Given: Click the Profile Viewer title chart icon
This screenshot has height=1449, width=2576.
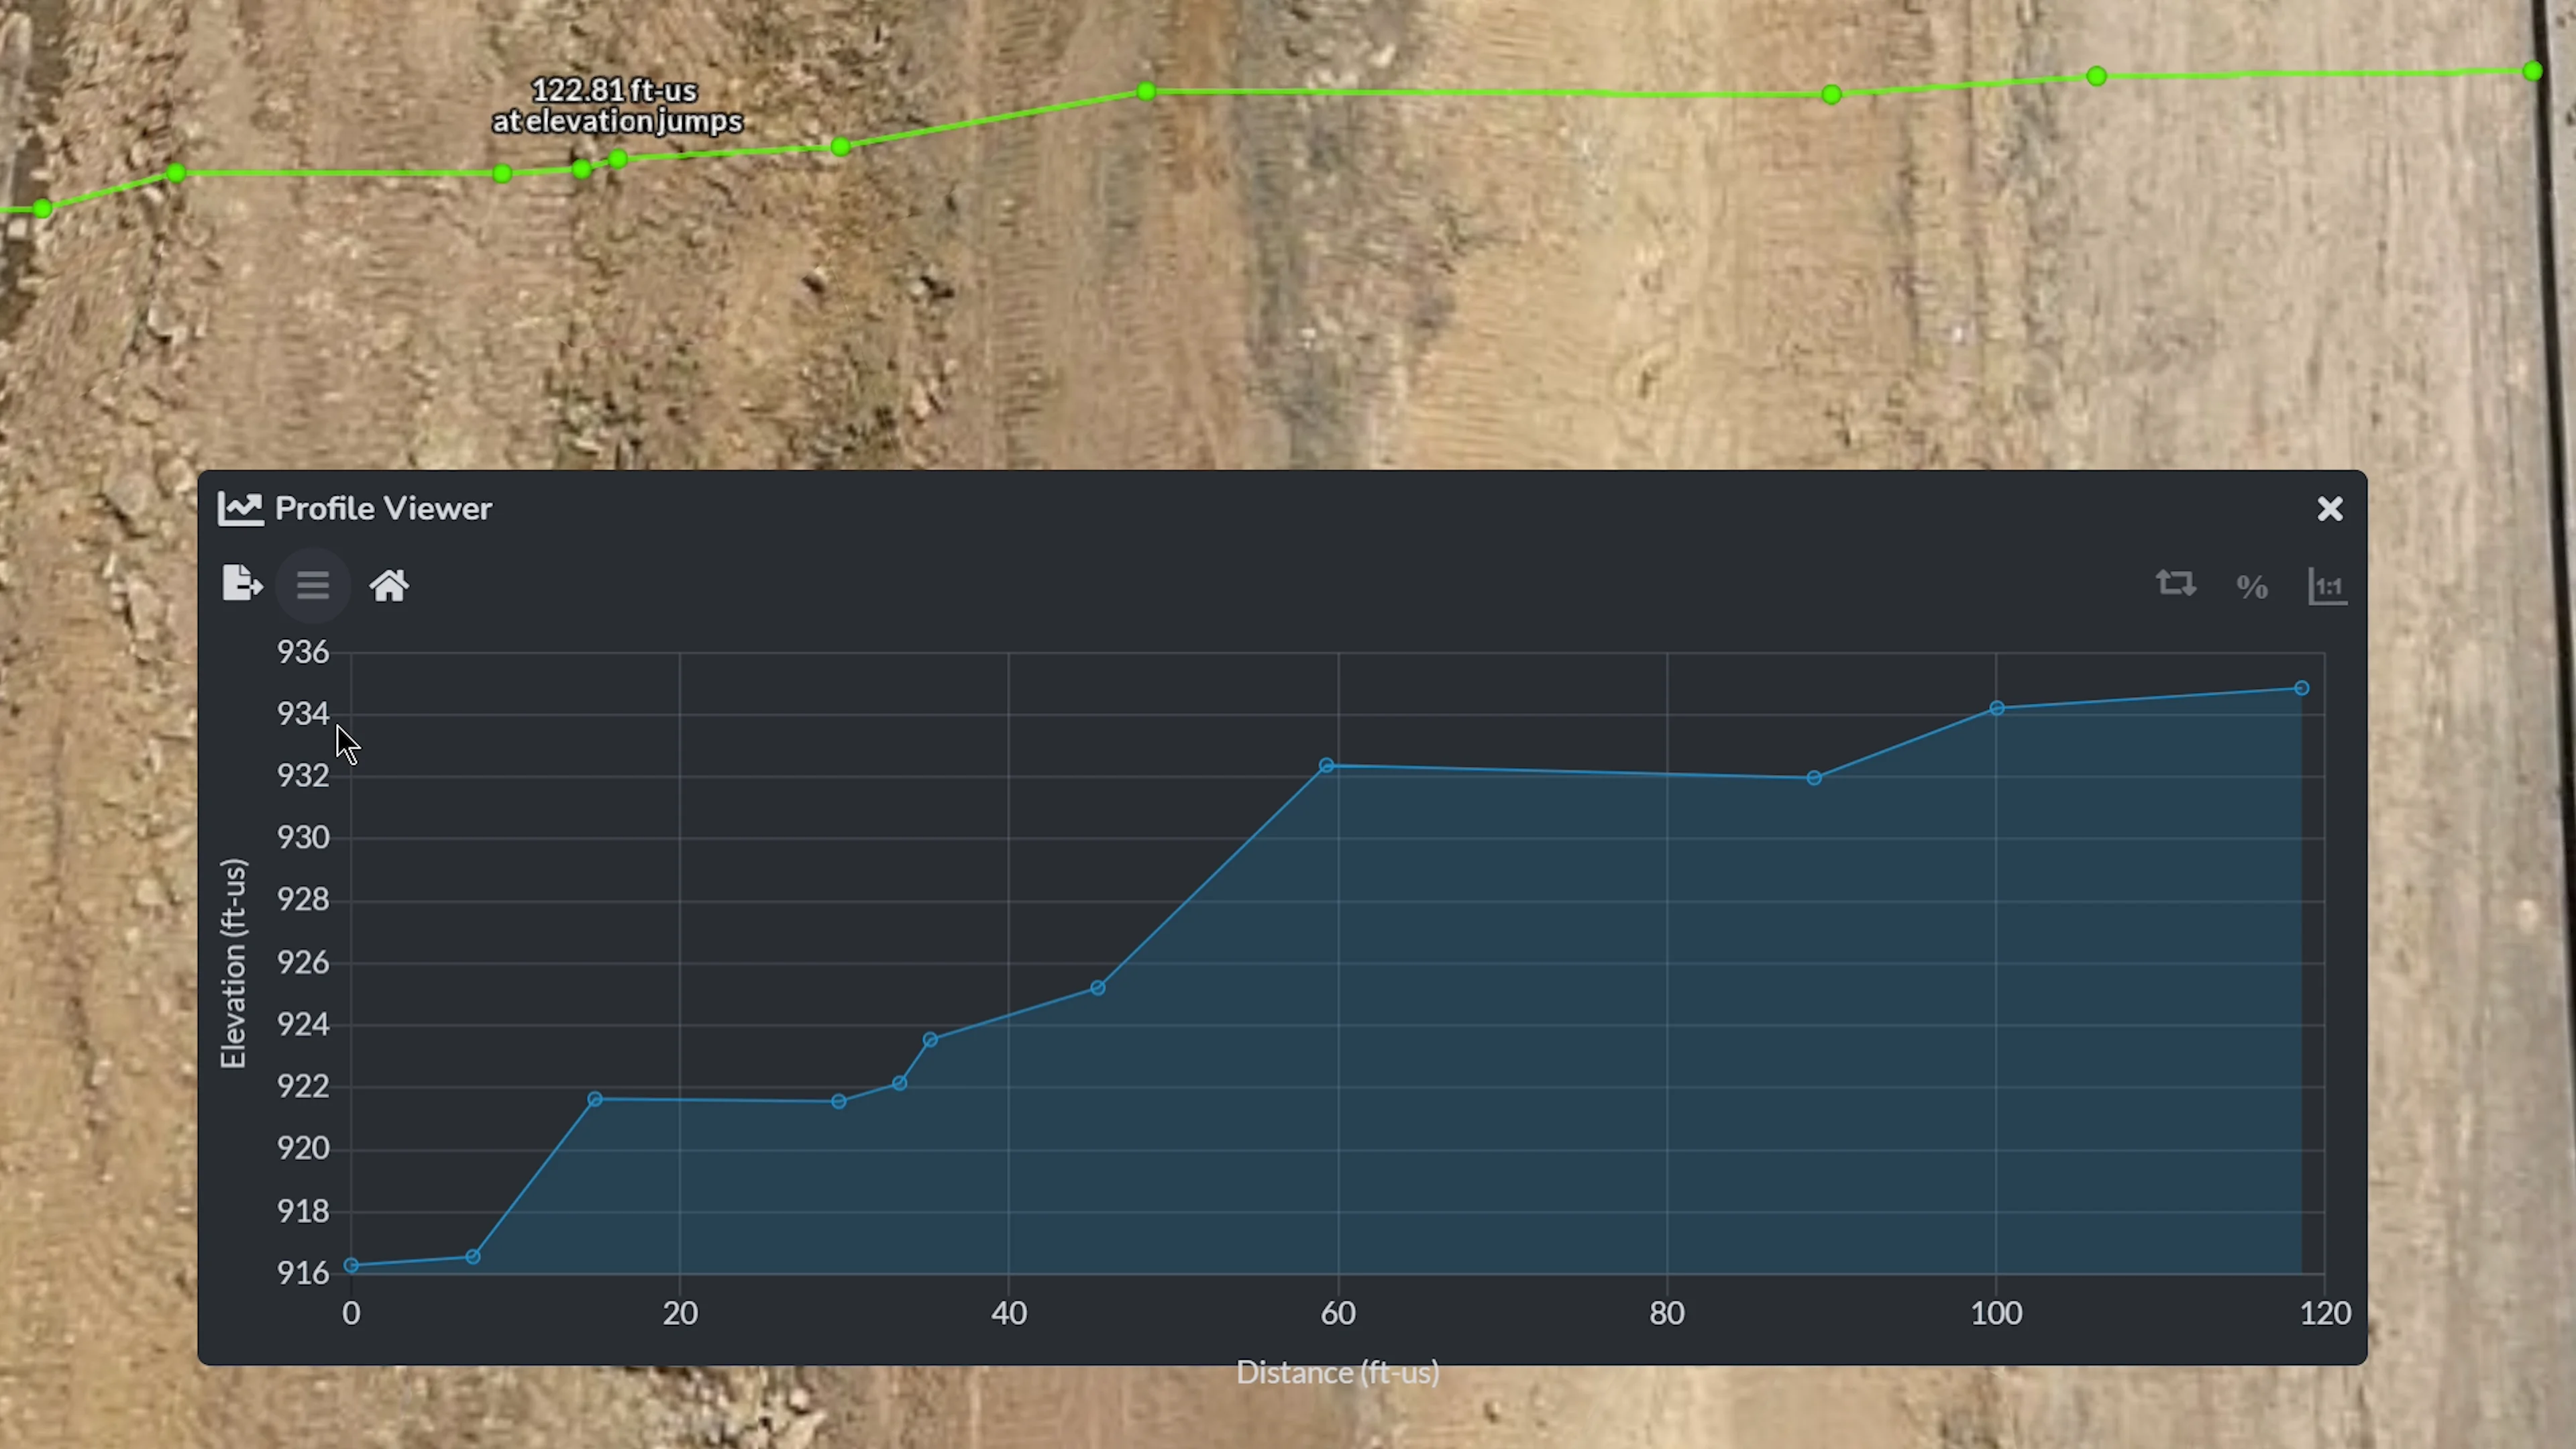Looking at the screenshot, I should (x=240, y=508).
